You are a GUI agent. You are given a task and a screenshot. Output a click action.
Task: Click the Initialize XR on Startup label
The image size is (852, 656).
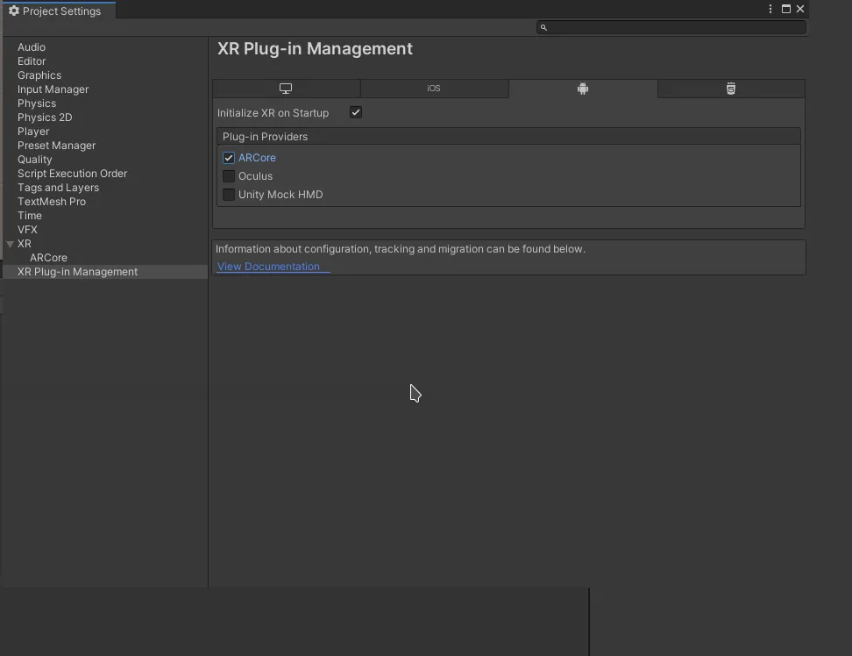click(273, 113)
